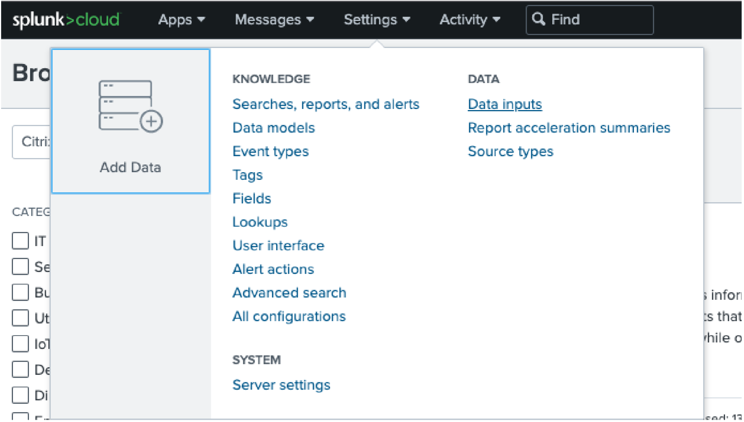The image size is (744, 422).
Task: Go to Searches, reports, and alerts
Action: coord(326,104)
